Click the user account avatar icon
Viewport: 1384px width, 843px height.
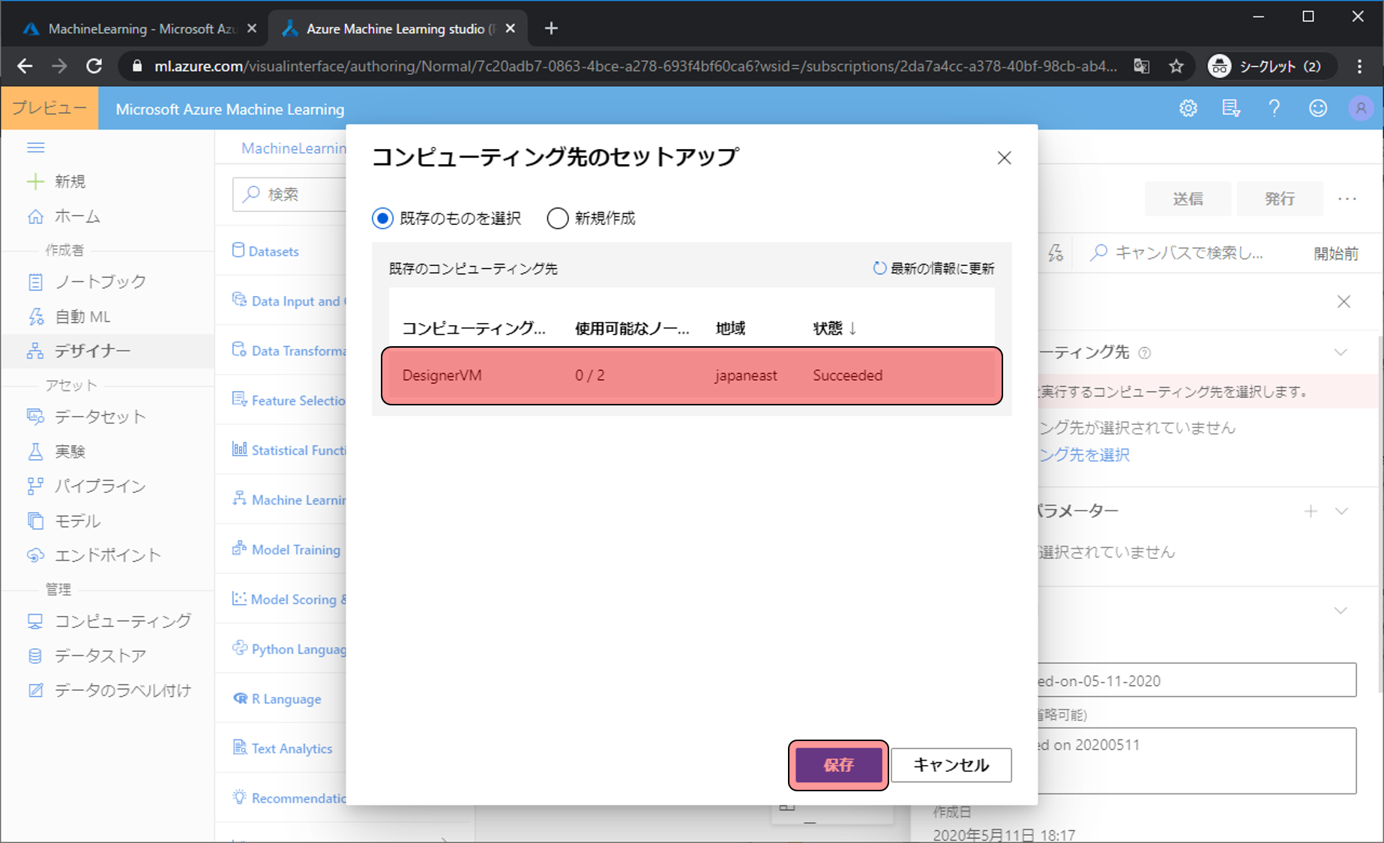tap(1360, 109)
